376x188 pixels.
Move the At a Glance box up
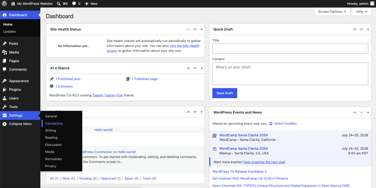click(188, 68)
